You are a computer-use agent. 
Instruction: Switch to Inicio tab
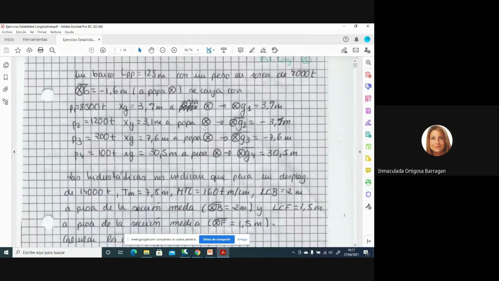click(x=9, y=39)
